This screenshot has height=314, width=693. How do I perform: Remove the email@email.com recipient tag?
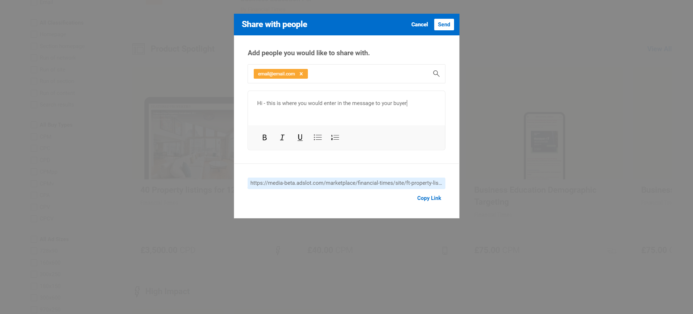click(x=301, y=74)
